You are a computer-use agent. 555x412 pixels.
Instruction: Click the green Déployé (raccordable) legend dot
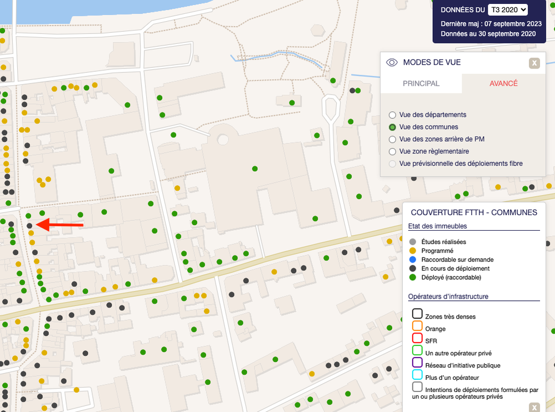tap(412, 277)
